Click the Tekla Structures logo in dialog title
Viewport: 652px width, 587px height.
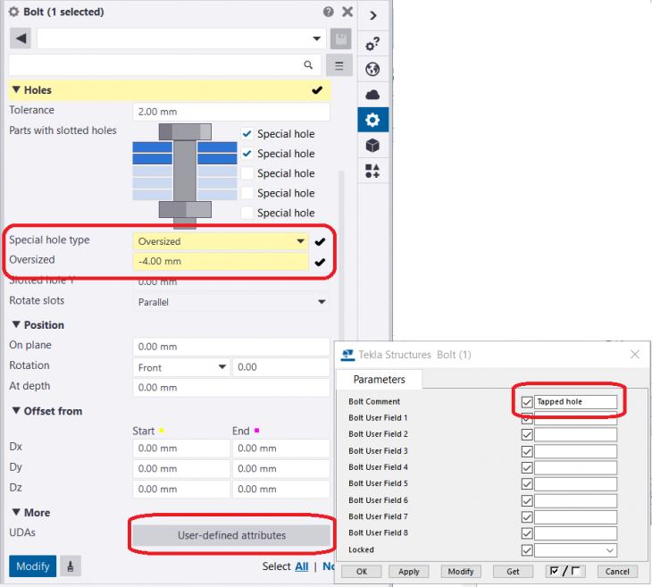tap(347, 355)
